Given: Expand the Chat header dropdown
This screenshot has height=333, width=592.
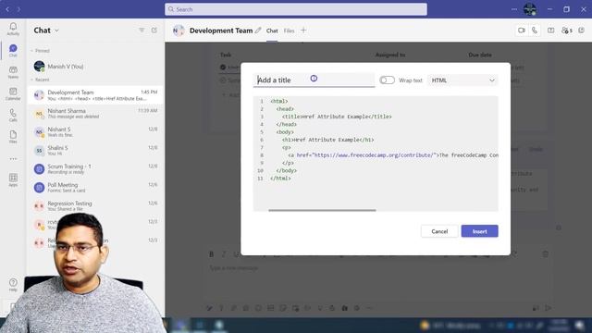Looking at the screenshot, I should (x=56, y=31).
